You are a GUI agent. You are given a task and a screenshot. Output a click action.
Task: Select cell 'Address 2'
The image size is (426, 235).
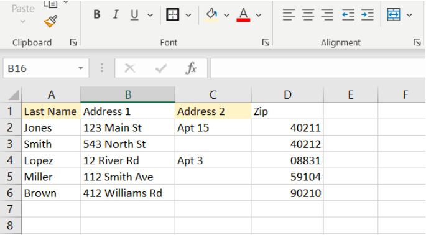213,111
